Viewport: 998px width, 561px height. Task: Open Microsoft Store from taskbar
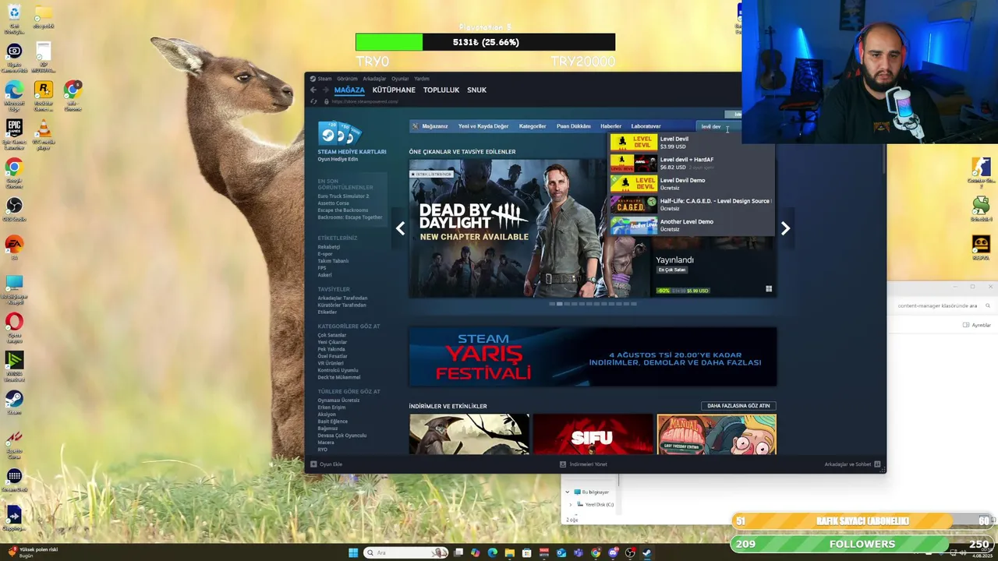[x=527, y=552]
